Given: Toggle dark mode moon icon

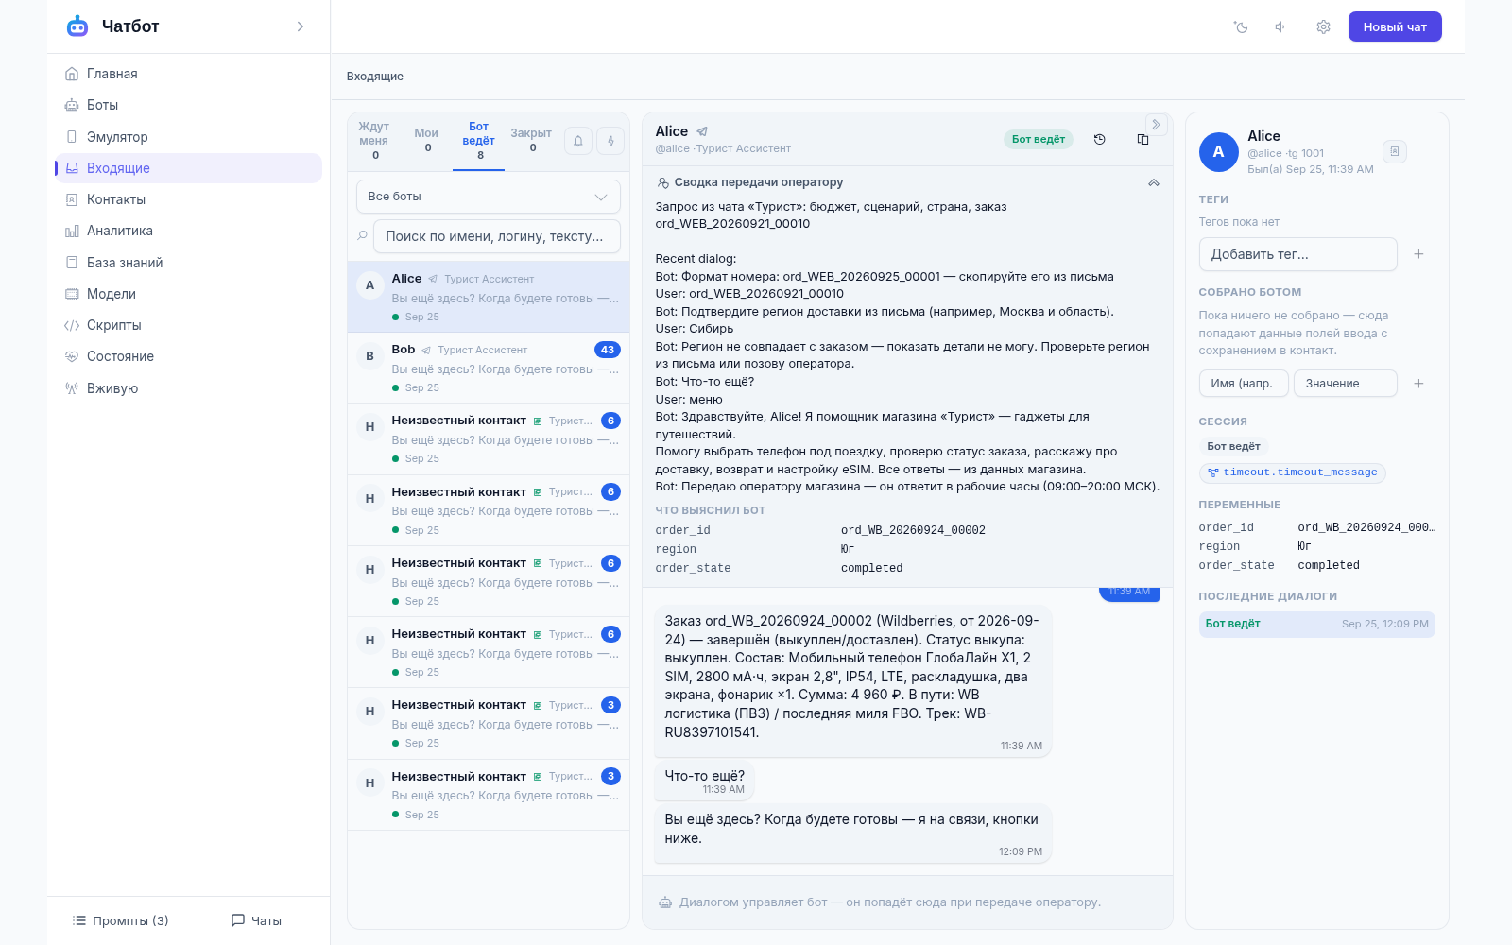Looking at the screenshot, I should coord(1241,27).
